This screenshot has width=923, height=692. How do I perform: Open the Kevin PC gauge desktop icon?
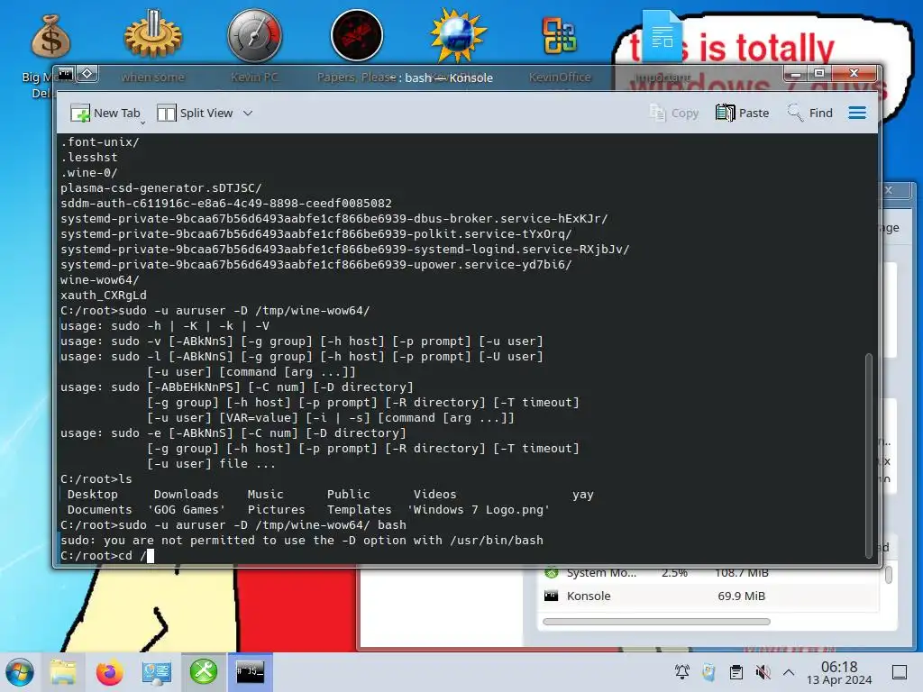[254, 35]
